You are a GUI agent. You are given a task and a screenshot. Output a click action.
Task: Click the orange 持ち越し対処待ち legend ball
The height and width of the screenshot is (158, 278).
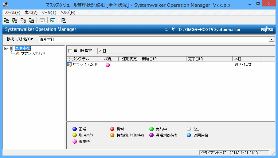click(x=112, y=135)
